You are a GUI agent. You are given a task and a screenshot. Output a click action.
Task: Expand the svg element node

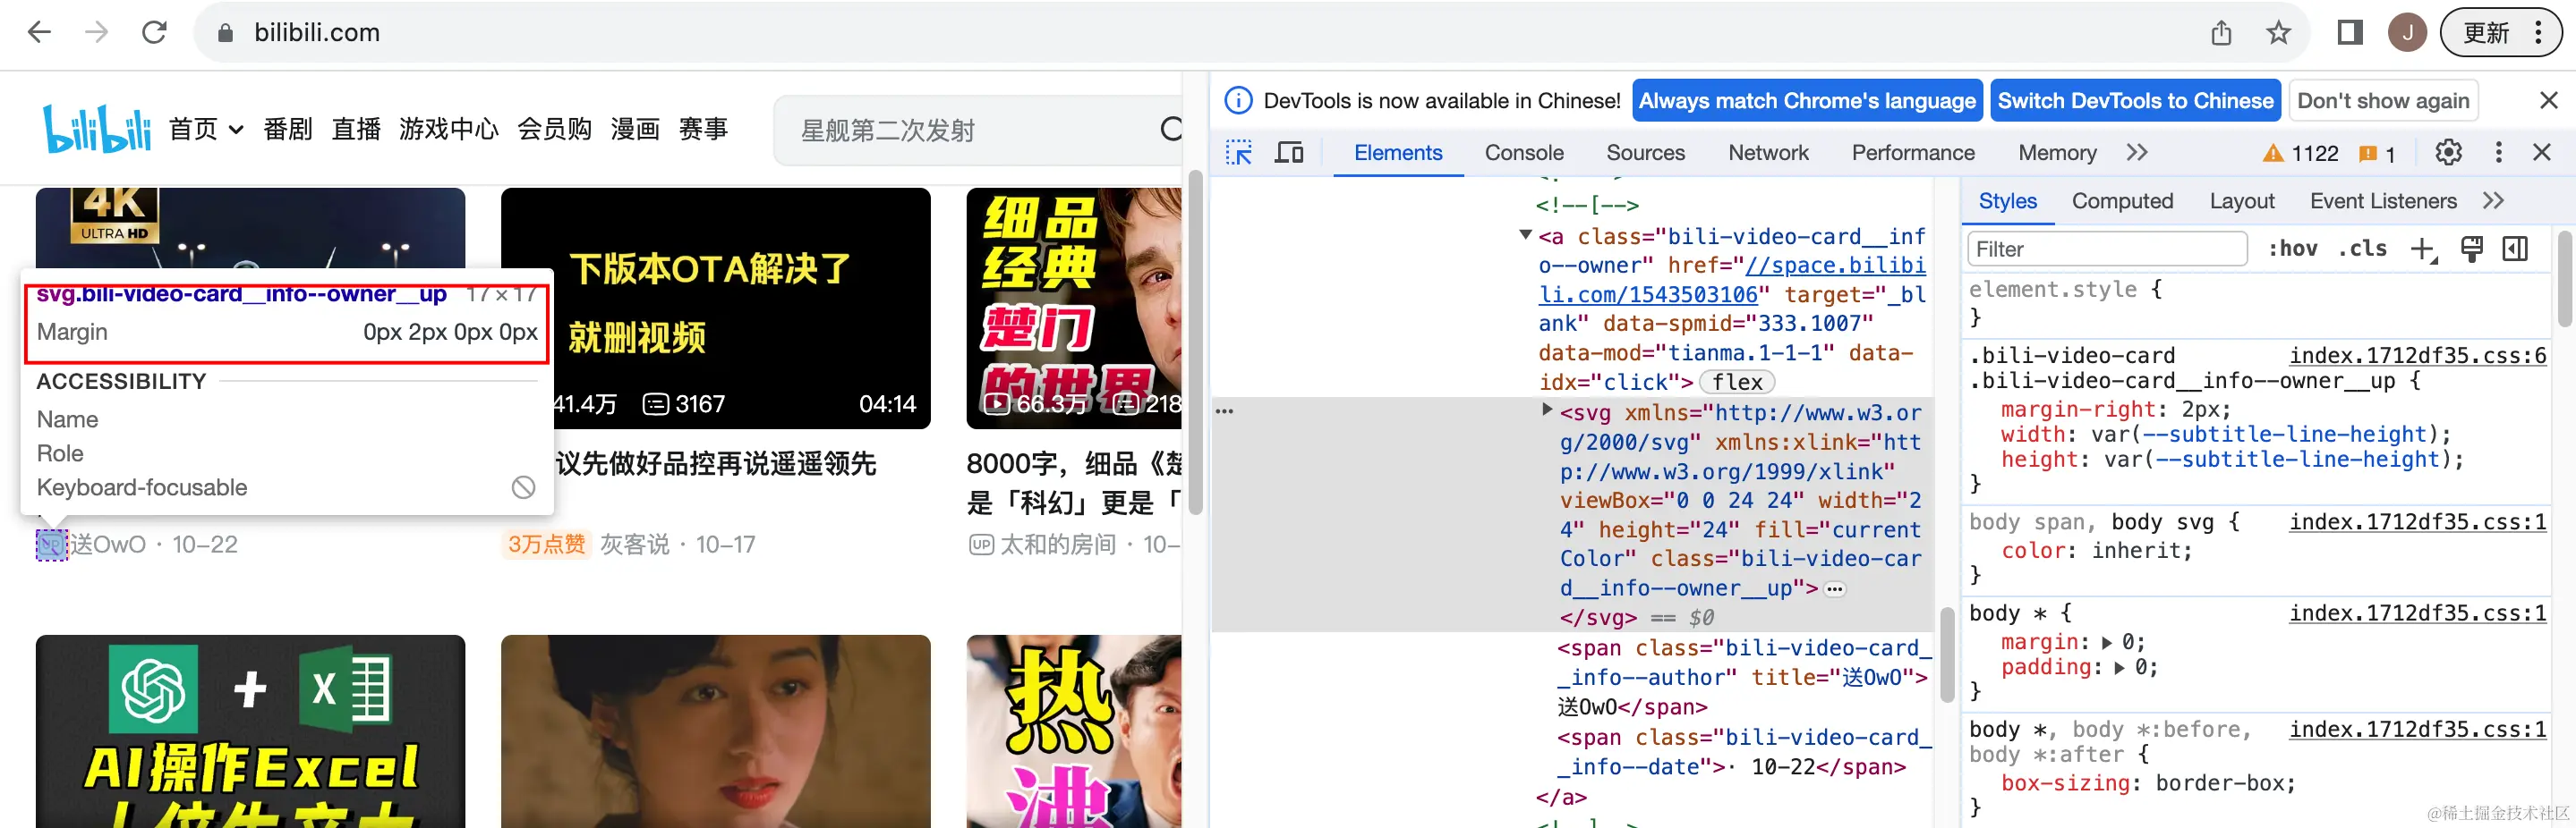click(x=1547, y=409)
